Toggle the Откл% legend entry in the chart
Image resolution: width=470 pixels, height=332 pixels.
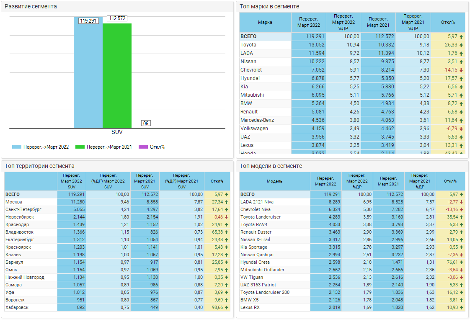pyautogui.click(x=152, y=147)
